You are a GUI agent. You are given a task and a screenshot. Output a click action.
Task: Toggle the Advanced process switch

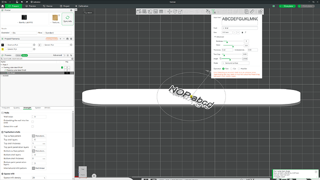[64, 55]
